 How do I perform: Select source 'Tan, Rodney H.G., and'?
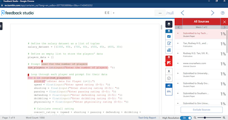coord(201,44)
